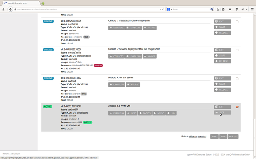Launch noVNC console for android44
This screenshot has width=256, height=159.
click(159, 113)
